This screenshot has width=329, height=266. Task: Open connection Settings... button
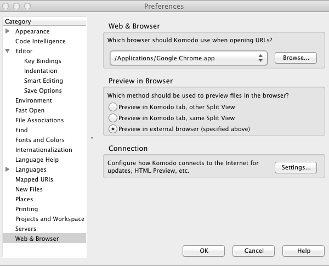[296, 167]
